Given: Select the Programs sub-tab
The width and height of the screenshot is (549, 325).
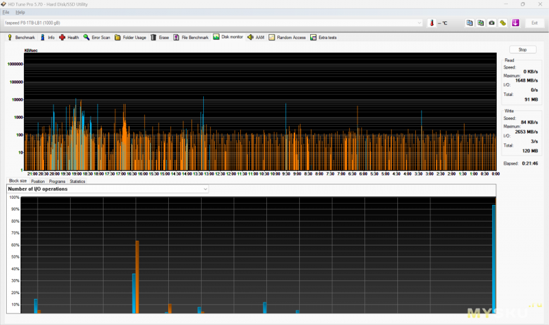Looking at the screenshot, I should (x=57, y=182).
